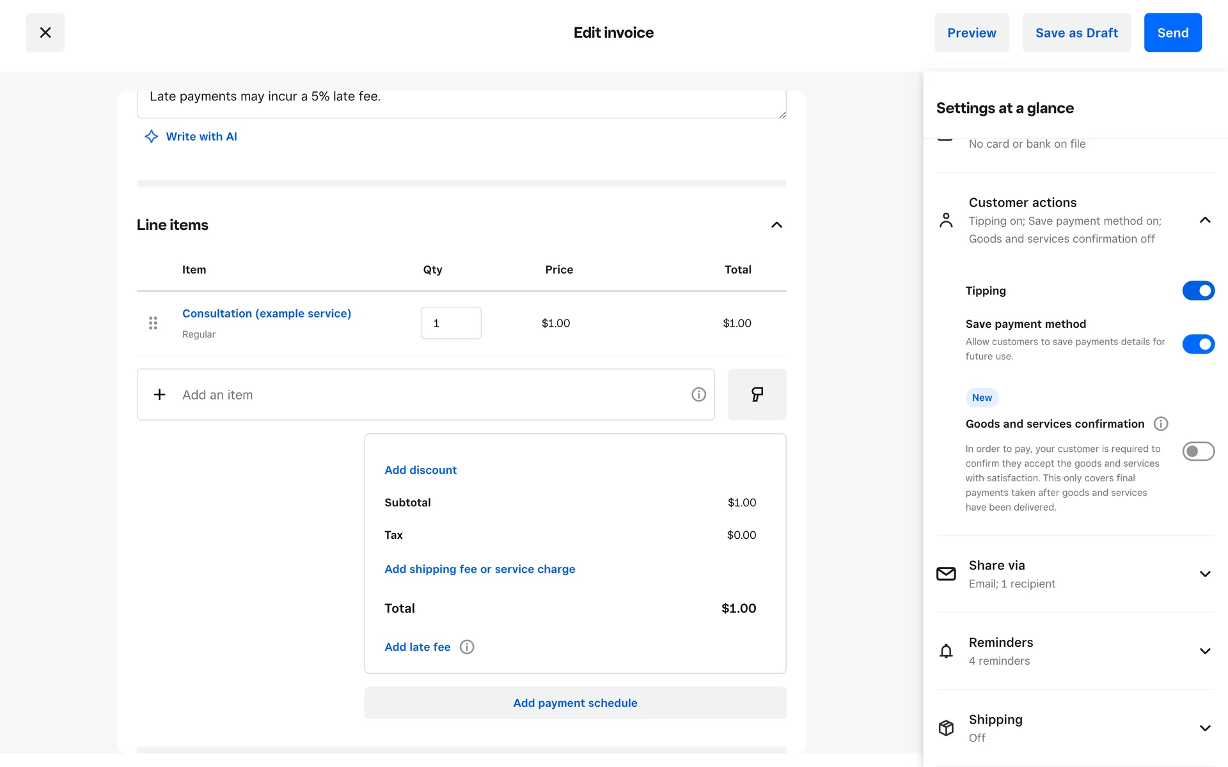The image size is (1228, 767).
Task: Click info icon next to Add late fee
Action: point(467,647)
